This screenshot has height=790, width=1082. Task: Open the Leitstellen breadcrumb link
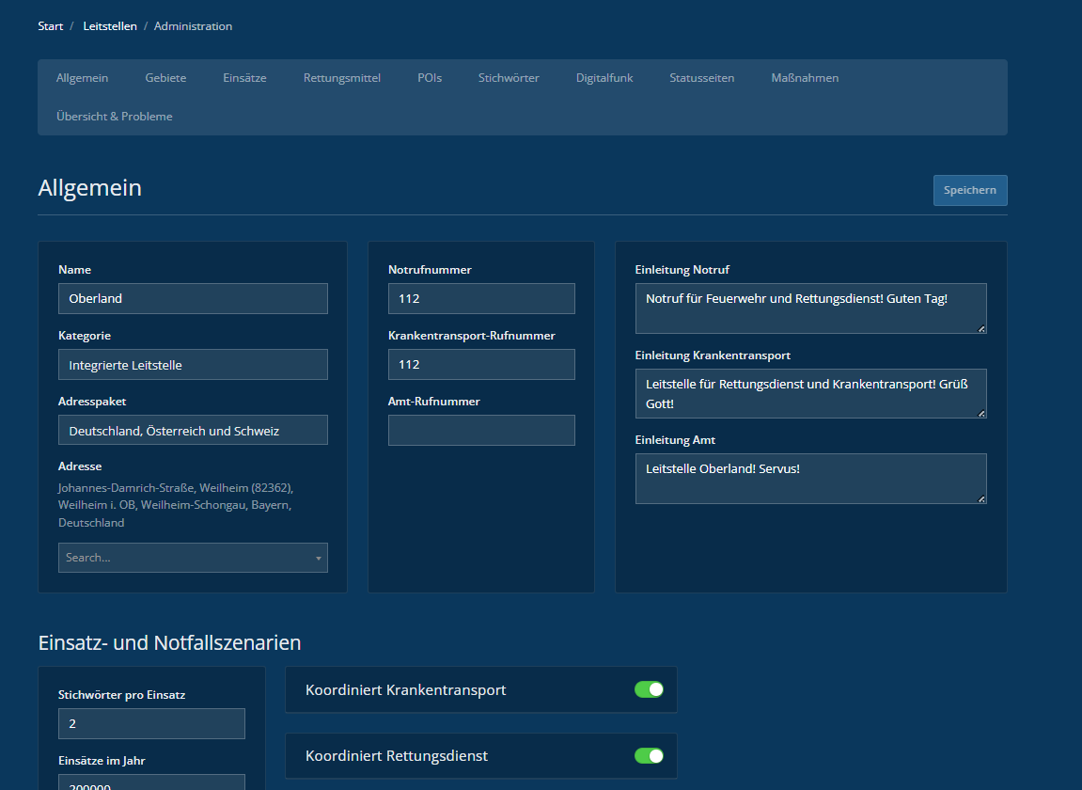[109, 26]
